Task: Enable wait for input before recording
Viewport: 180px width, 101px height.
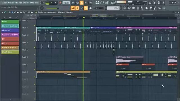Action: click(x=77, y=3)
